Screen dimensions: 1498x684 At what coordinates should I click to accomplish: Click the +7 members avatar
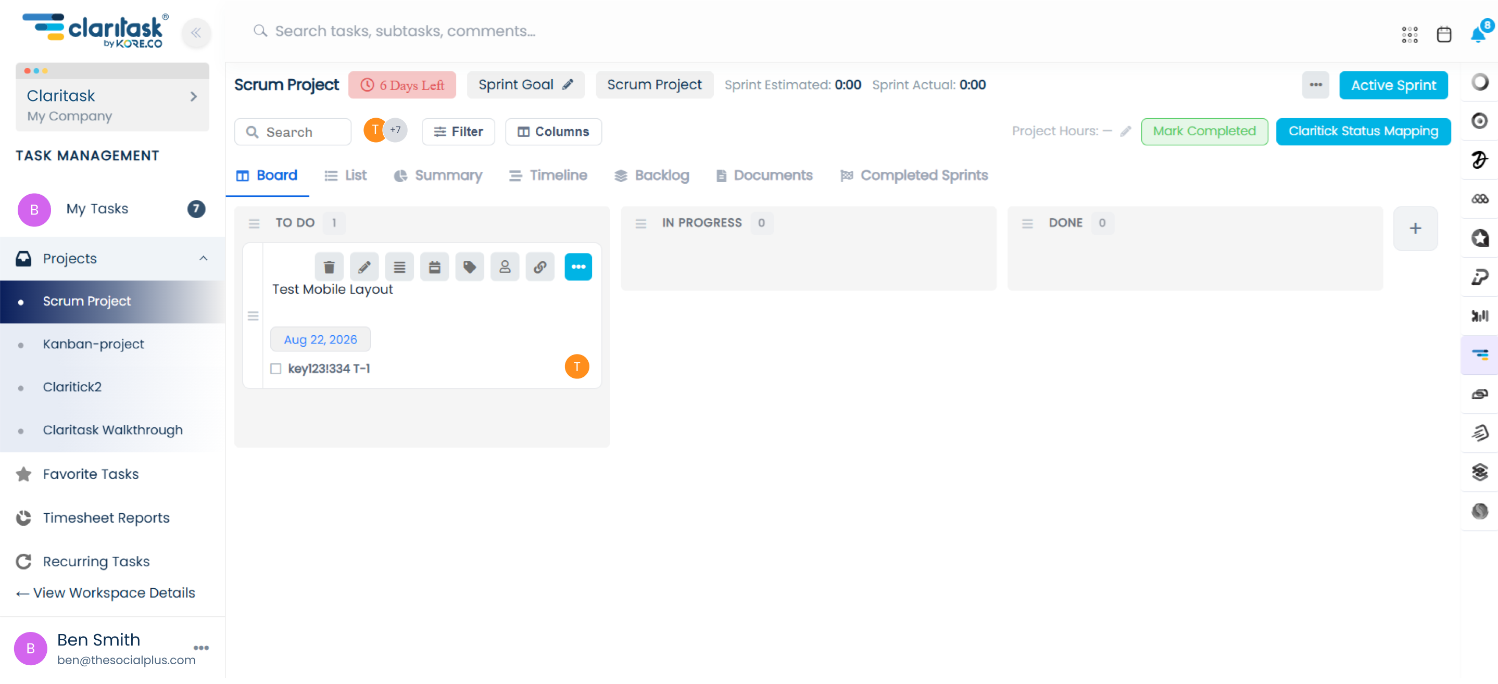tap(395, 130)
